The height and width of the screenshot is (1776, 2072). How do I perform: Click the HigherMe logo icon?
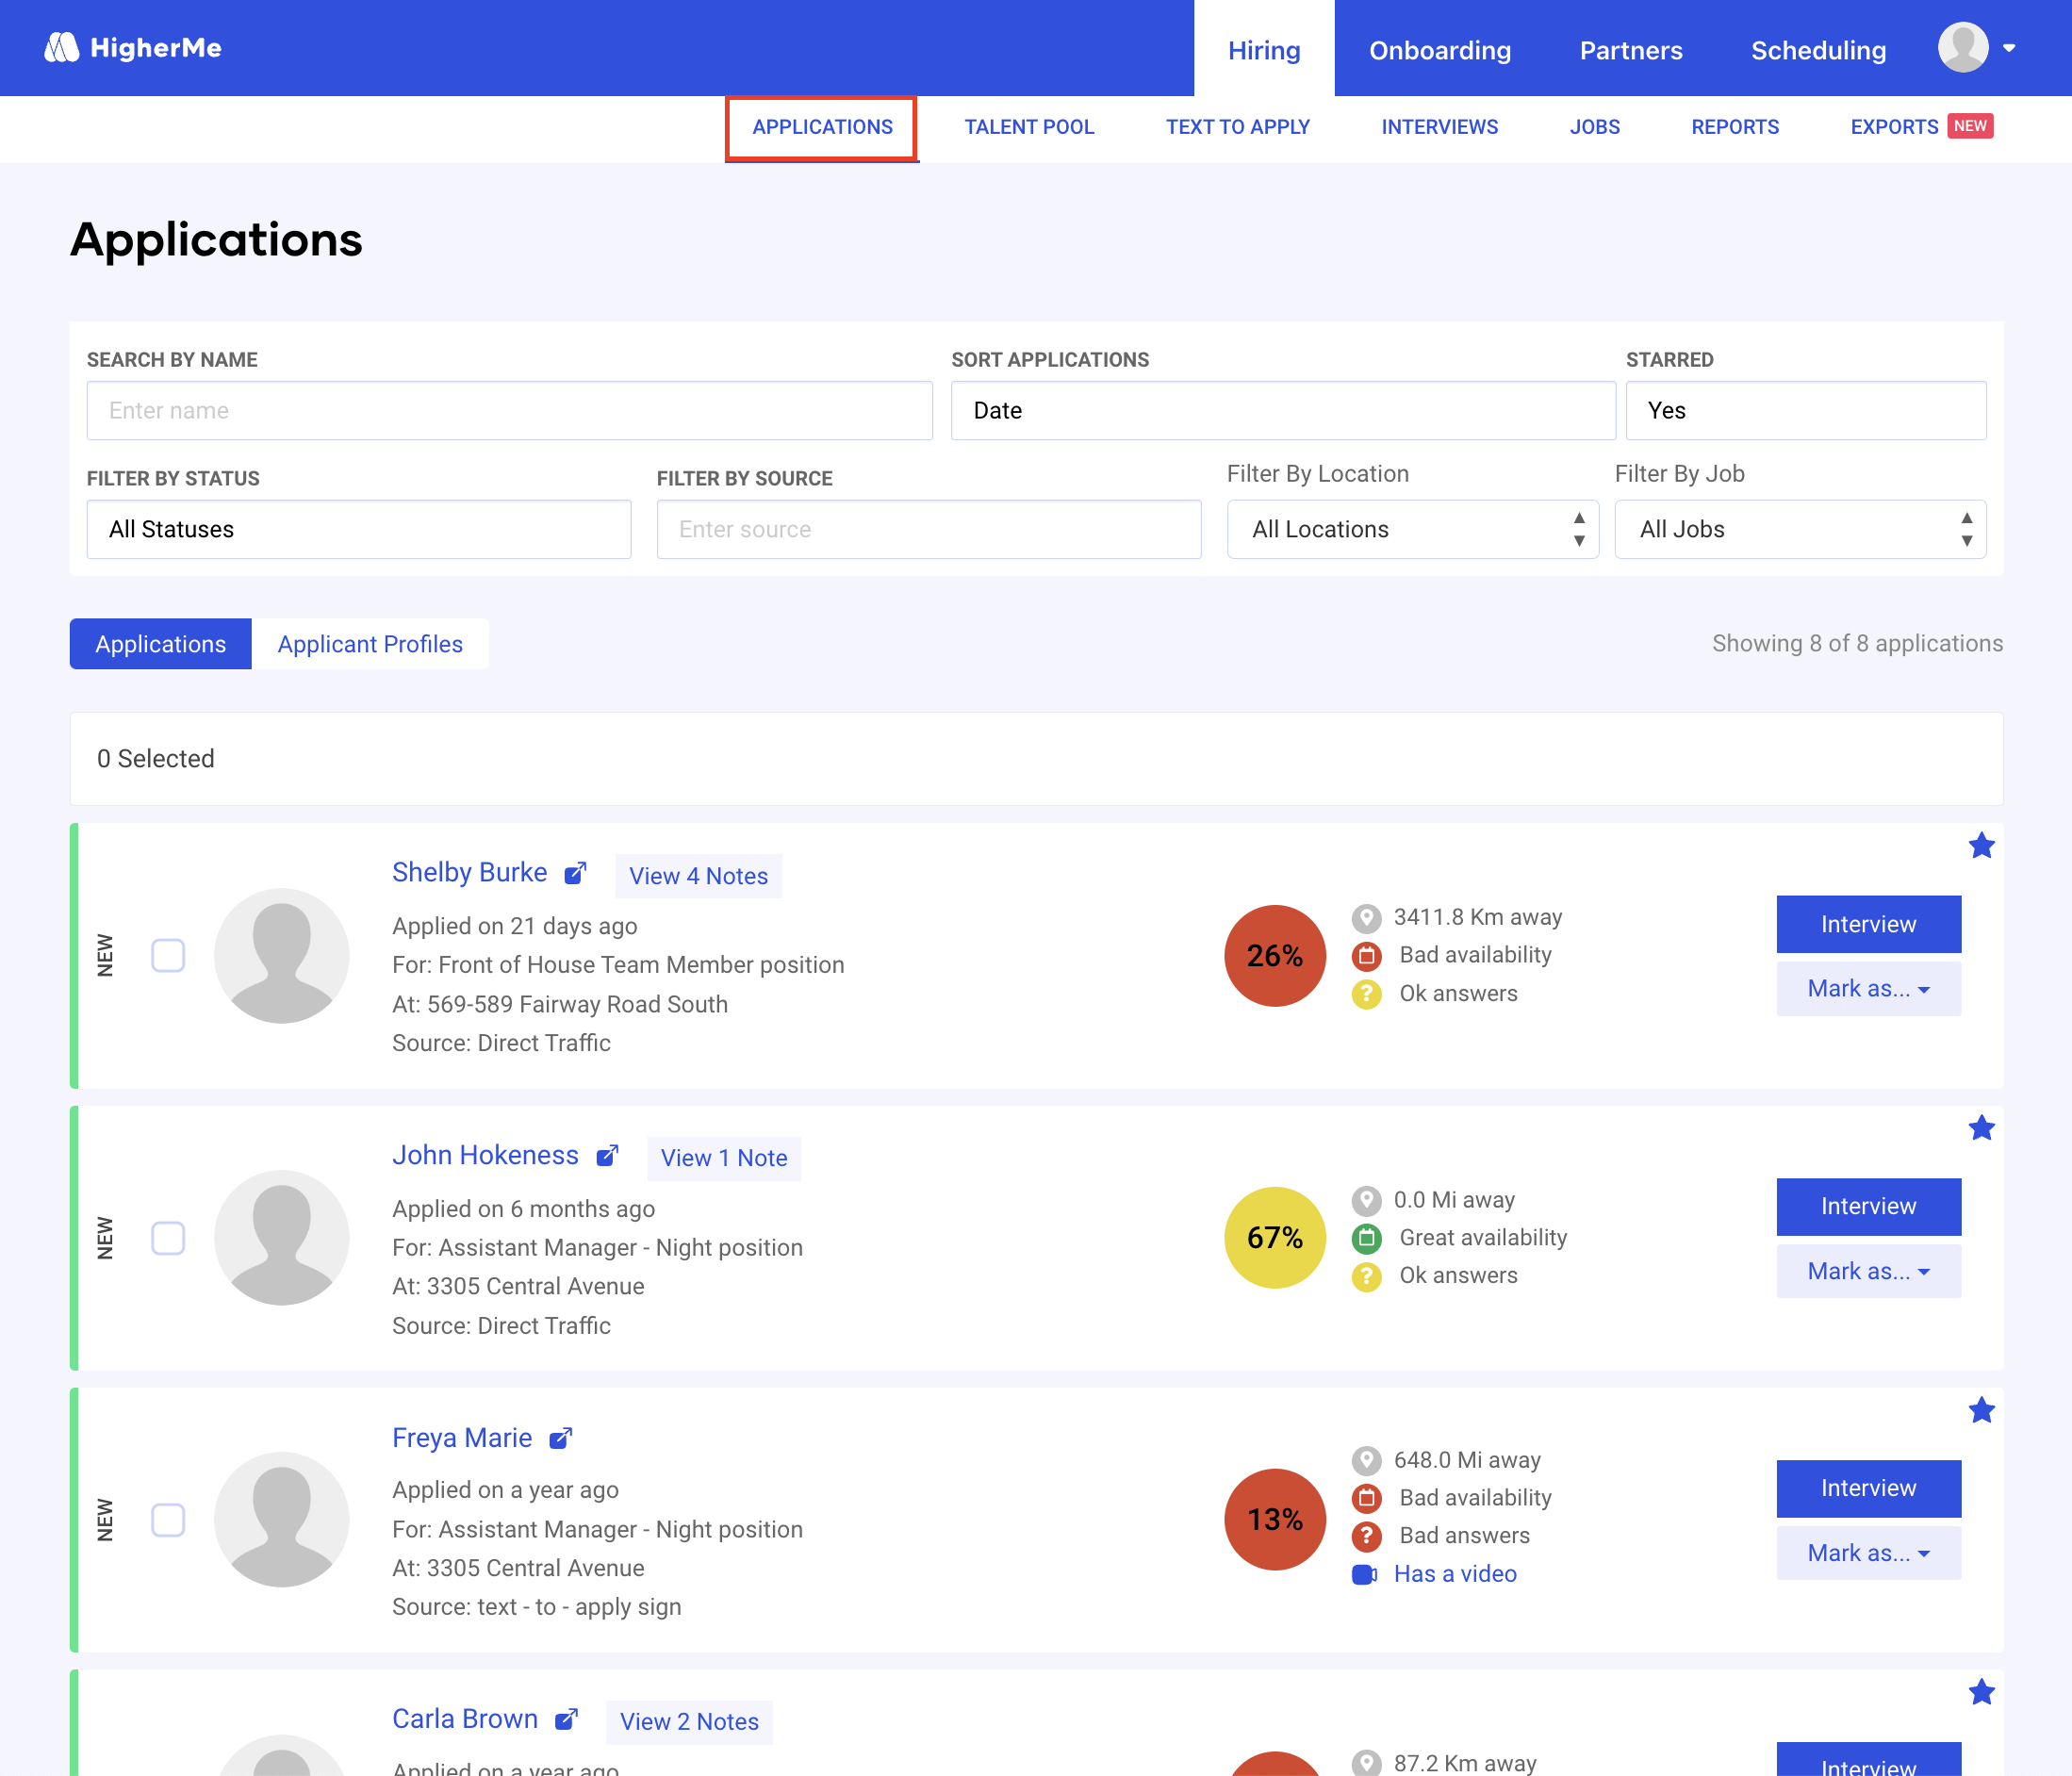point(62,47)
